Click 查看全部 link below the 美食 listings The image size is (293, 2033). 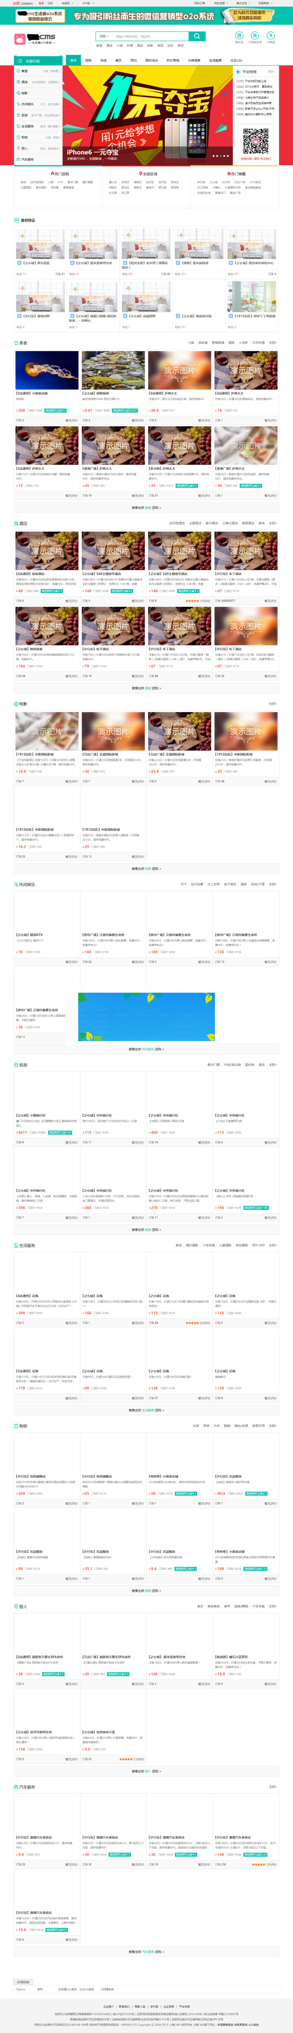click(146, 507)
